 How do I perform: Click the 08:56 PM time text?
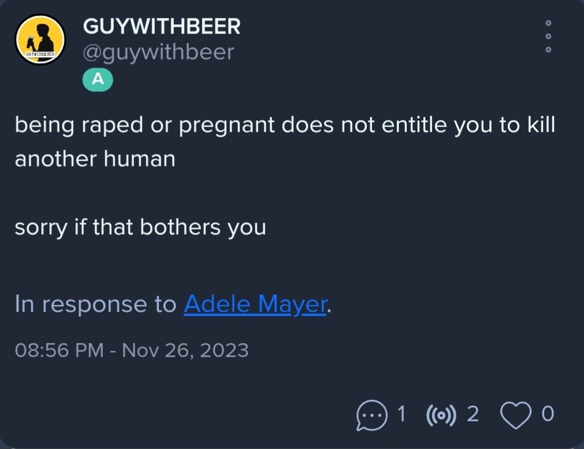[x=59, y=350]
